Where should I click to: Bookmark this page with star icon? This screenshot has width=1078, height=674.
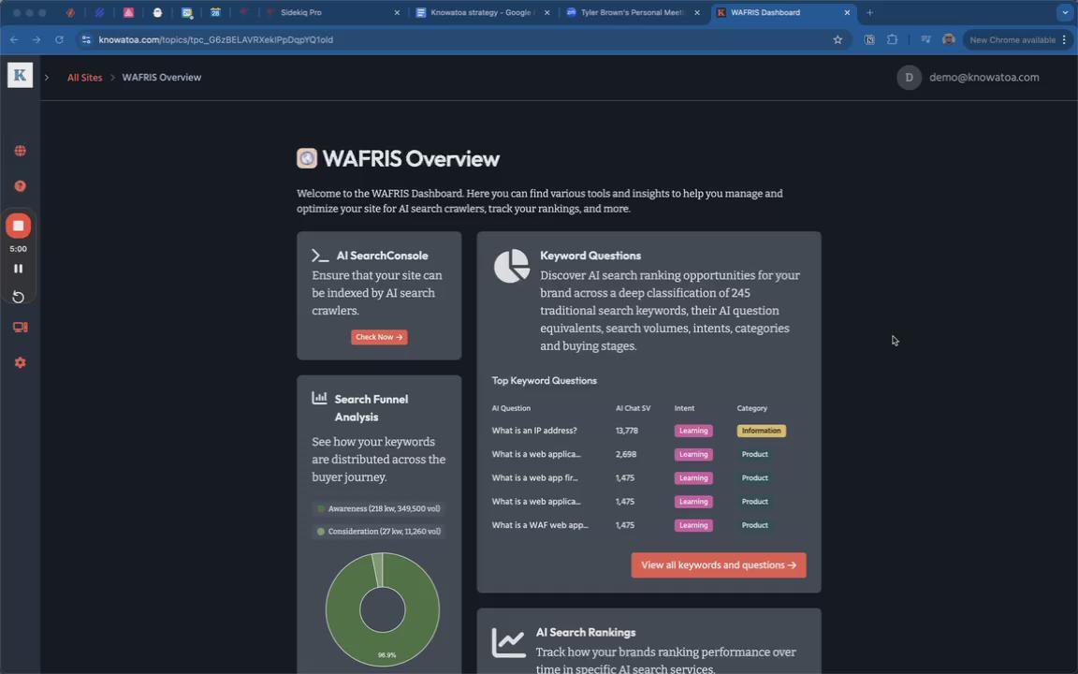[x=838, y=40]
